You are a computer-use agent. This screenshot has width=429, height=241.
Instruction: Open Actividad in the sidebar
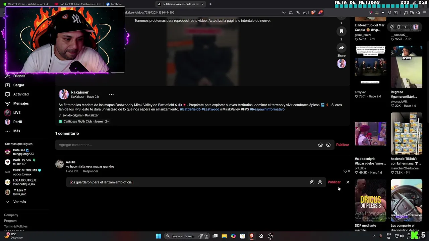click(17, 94)
